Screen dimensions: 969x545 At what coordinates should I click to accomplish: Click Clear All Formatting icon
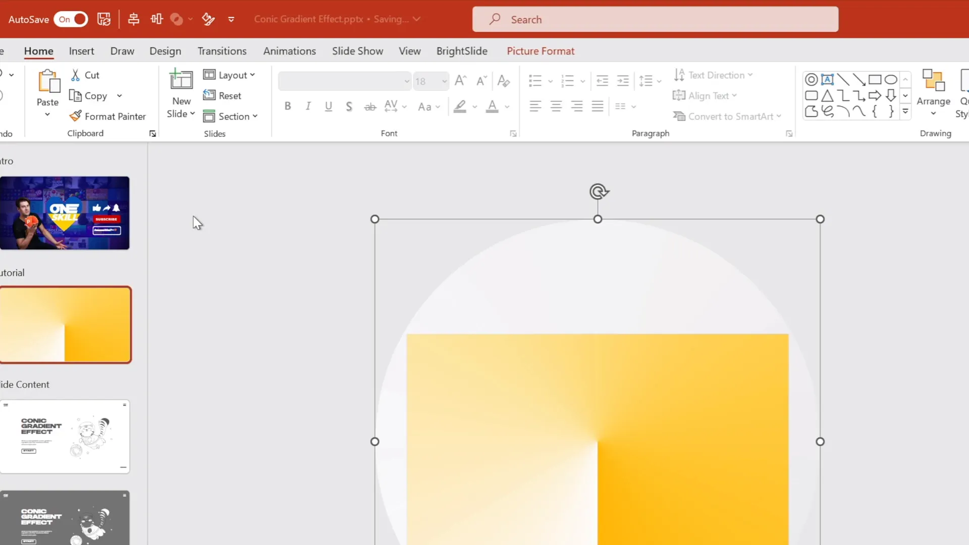(503, 81)
